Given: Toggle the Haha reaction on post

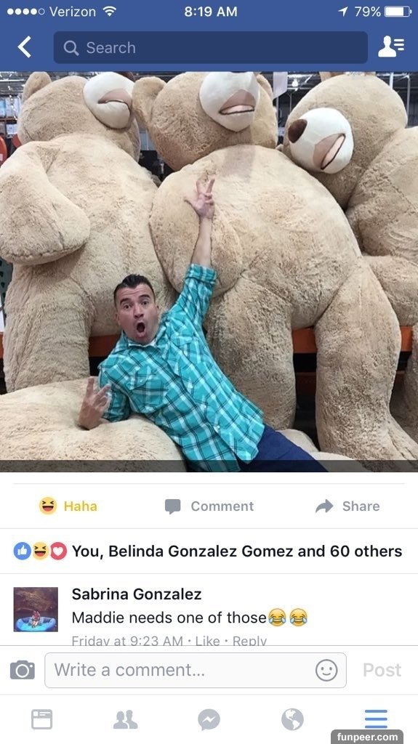Looking at the screenshot, I should pos(68,506).
